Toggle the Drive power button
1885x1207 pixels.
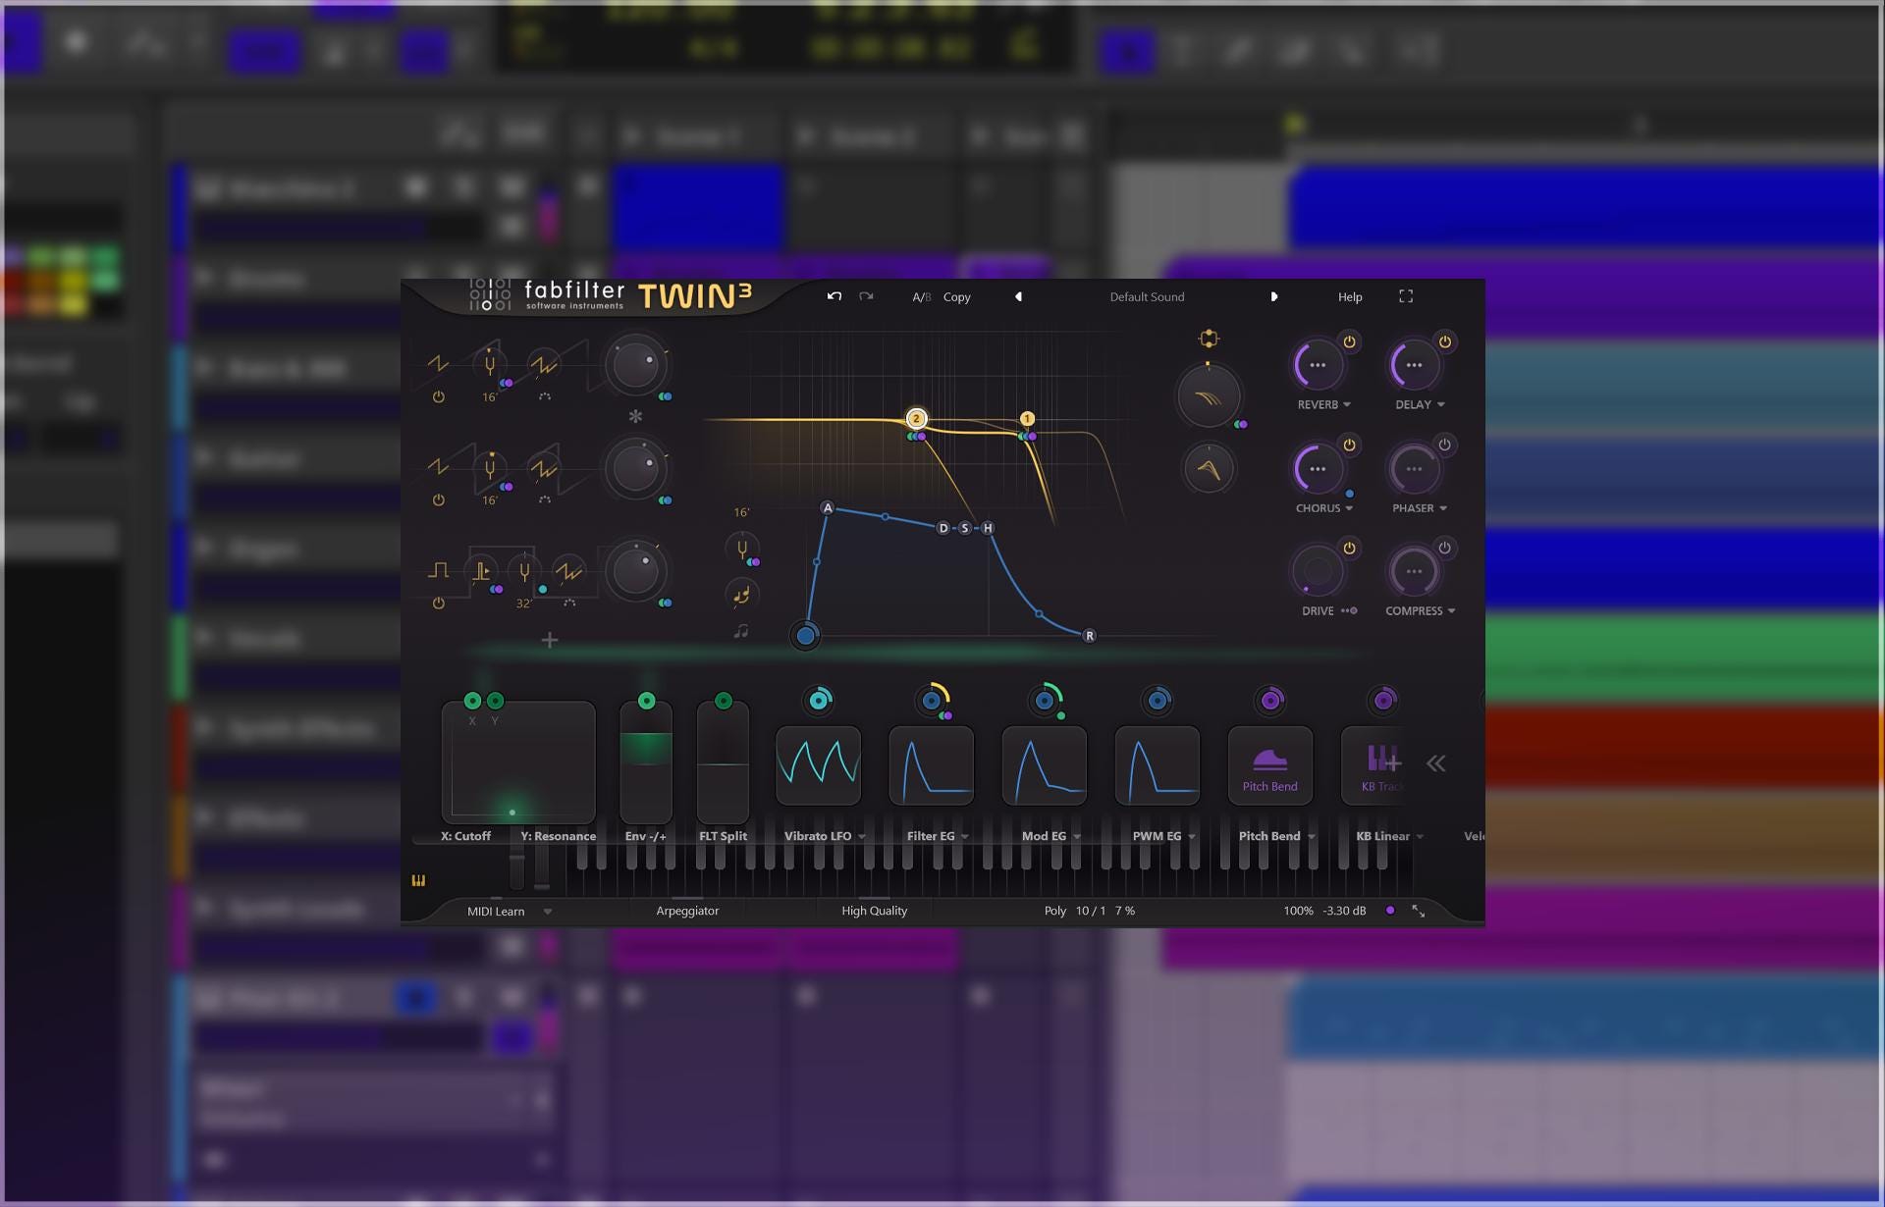pyautogui.click(x=1350, y=548)
